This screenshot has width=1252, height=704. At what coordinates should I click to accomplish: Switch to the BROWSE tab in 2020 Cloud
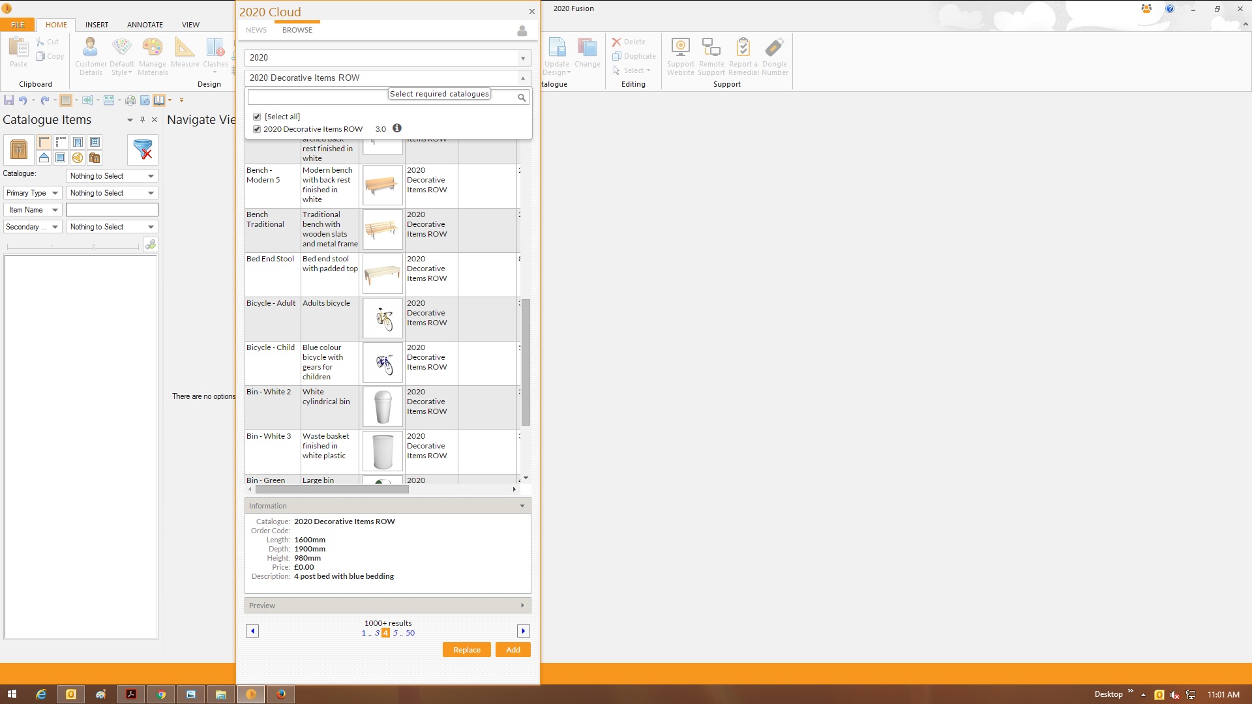pyautogui.click(x=297, y=30)
